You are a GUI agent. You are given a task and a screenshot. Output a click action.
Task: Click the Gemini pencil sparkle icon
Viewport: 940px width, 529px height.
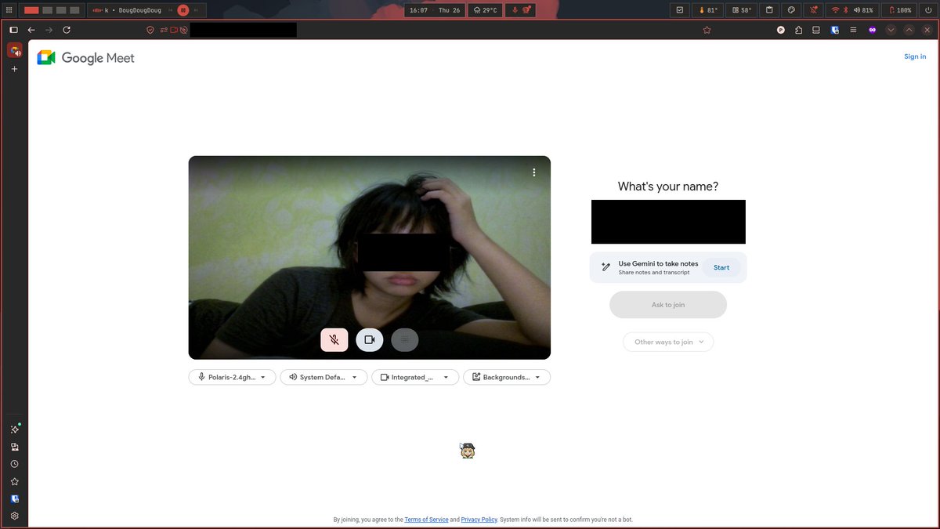(x=606, y=267)
